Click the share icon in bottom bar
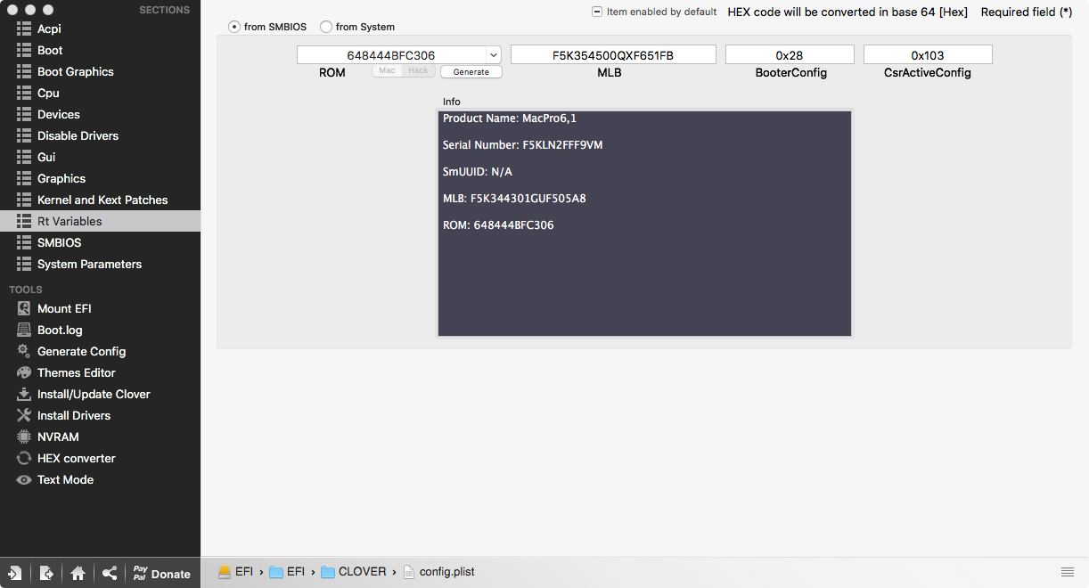Screen dimensions: 1089x588 (x=109, y=574)
